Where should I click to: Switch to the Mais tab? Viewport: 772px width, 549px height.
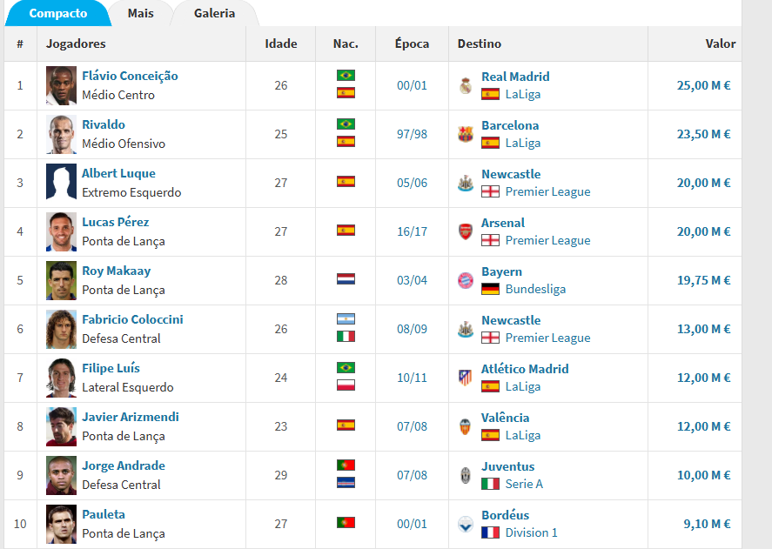coord(140,13)
